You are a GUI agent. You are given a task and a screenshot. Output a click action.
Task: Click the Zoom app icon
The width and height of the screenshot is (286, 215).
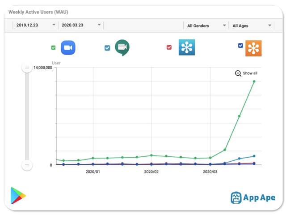point(68,47)
